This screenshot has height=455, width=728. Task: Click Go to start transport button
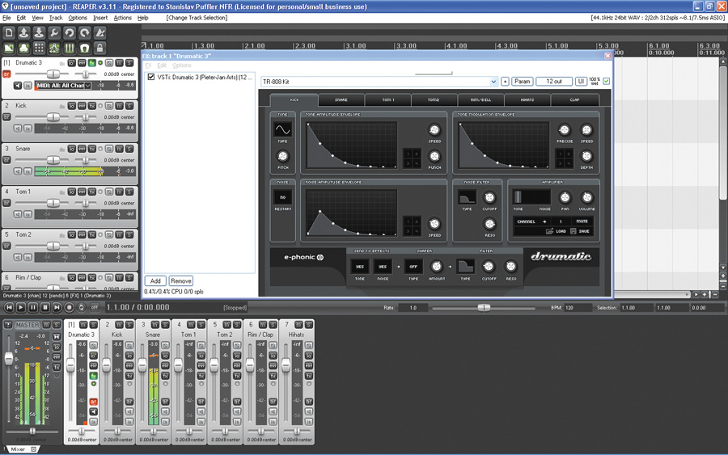9,307
